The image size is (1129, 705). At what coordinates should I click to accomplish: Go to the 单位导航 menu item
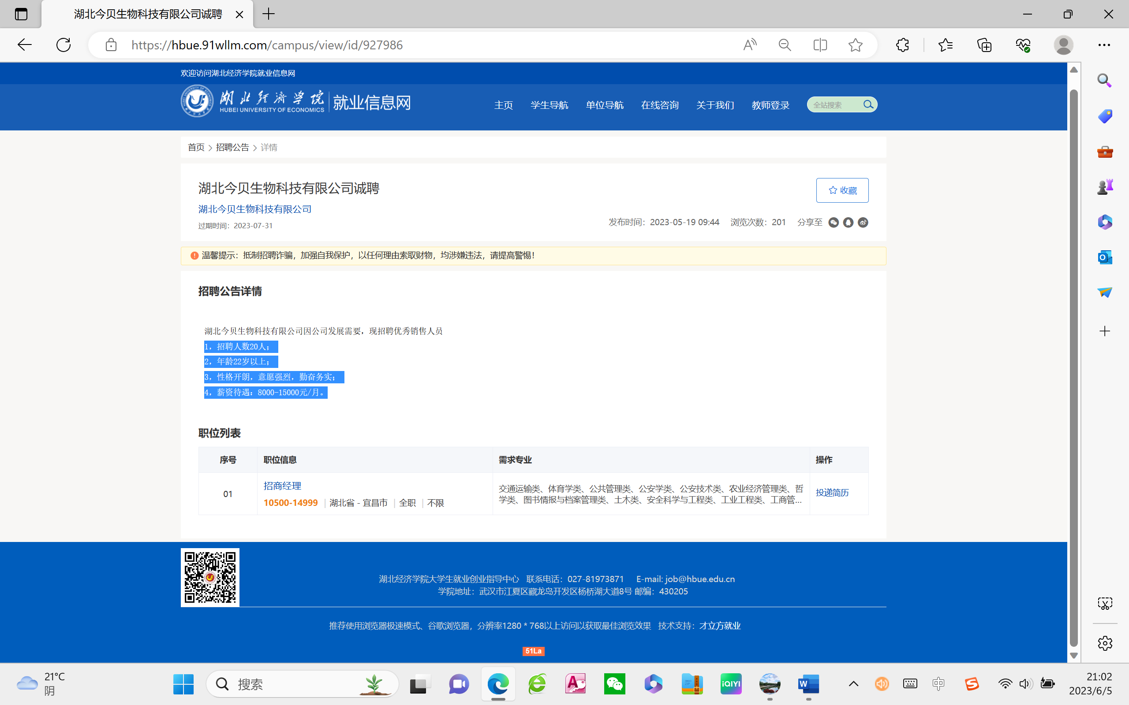coord(604,105)
